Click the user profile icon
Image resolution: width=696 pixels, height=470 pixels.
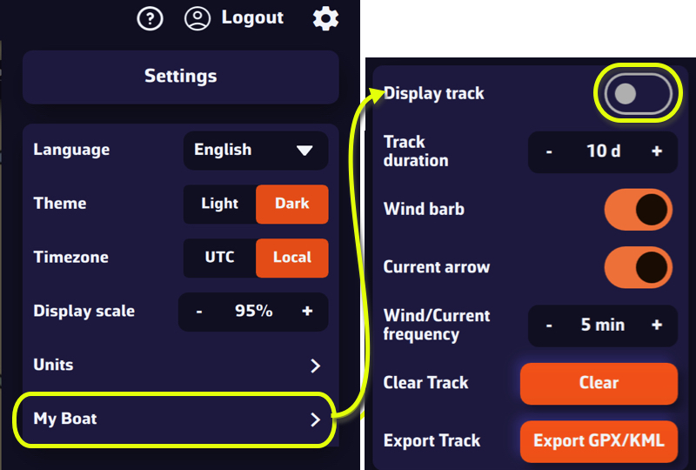[x=198, y=18]
